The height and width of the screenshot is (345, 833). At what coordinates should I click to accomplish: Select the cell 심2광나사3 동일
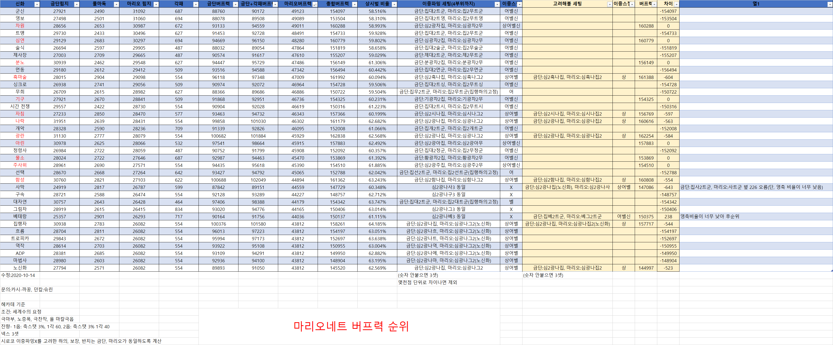click(x=449, y=187)
